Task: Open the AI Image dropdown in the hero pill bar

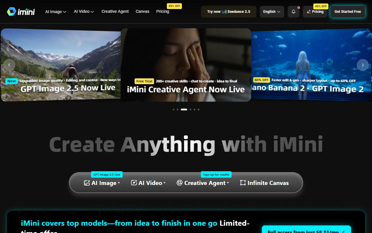Action: click(x=102, y=183)
